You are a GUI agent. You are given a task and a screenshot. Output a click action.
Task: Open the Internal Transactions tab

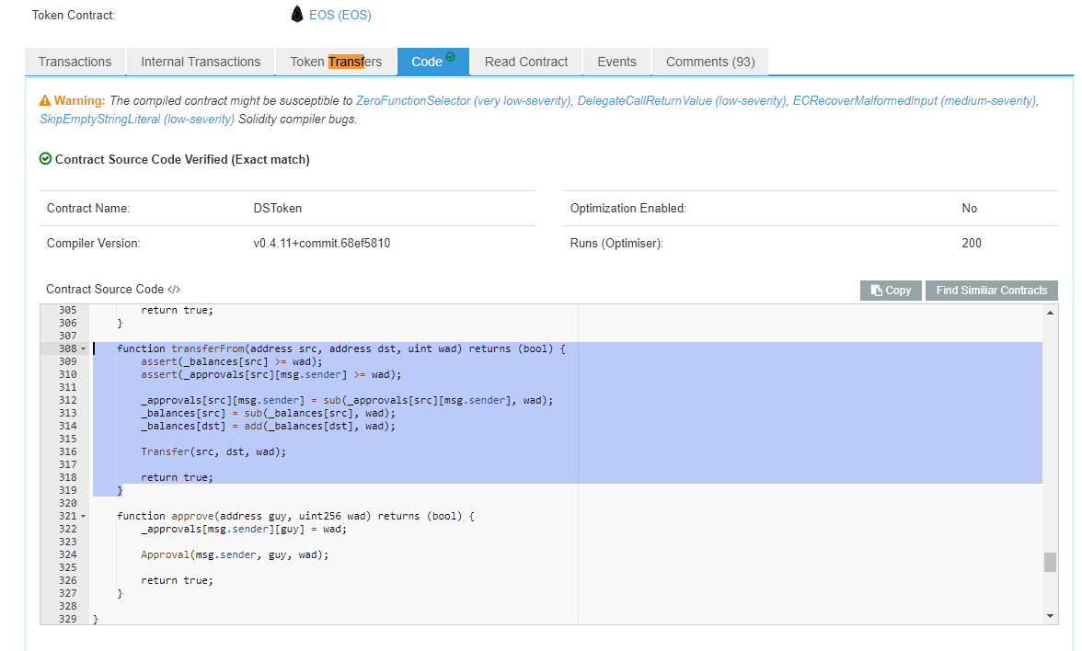click(201, 62)
